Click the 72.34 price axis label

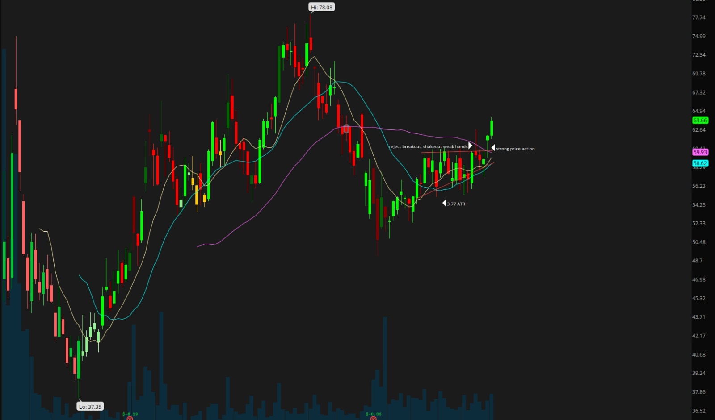point(698,55)
